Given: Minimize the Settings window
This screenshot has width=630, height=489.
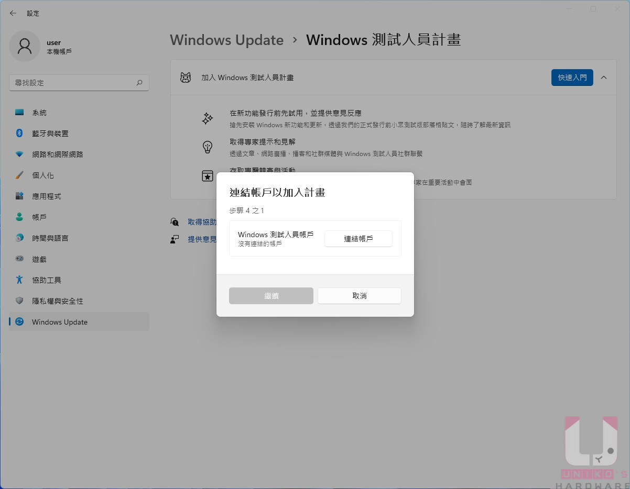Looking at the screenshot, I should (569, 9).
